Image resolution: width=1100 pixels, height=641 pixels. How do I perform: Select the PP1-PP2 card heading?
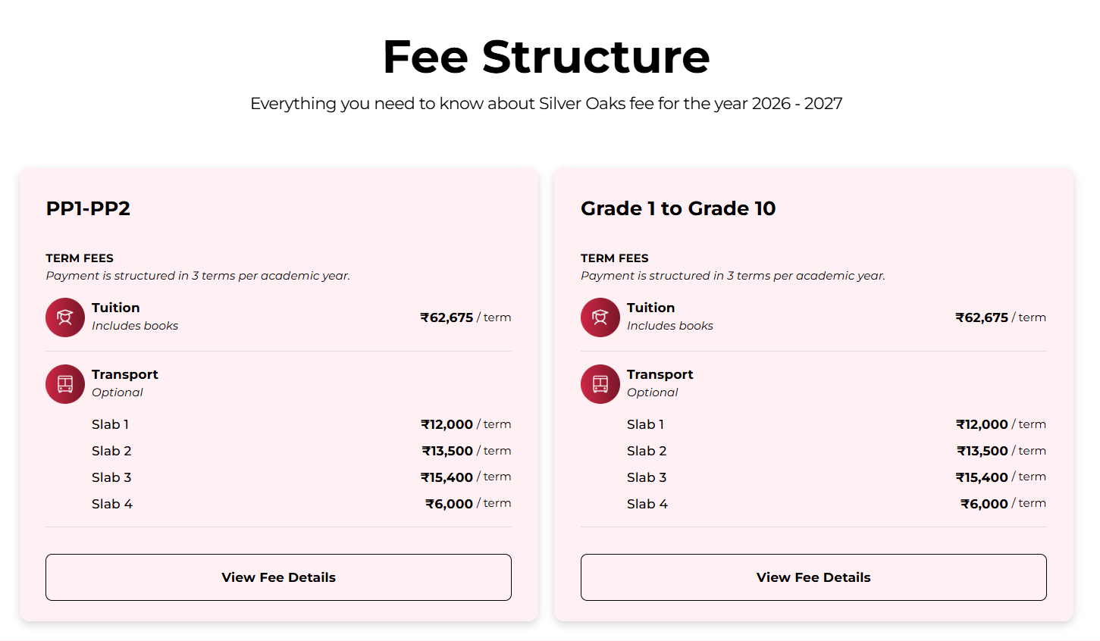[x=88, y=208]
